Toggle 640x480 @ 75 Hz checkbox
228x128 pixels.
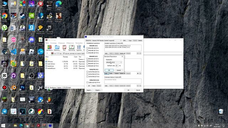87,53
